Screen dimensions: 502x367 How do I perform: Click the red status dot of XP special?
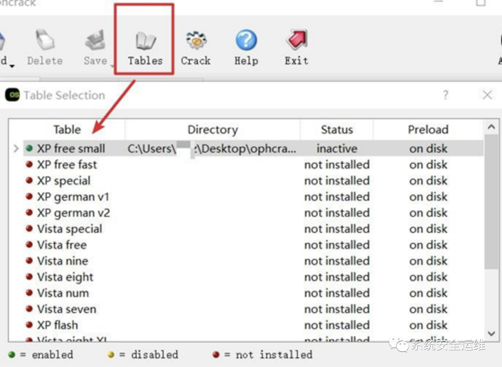29,180
